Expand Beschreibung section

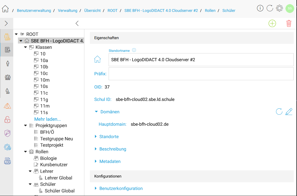(96, 149)
